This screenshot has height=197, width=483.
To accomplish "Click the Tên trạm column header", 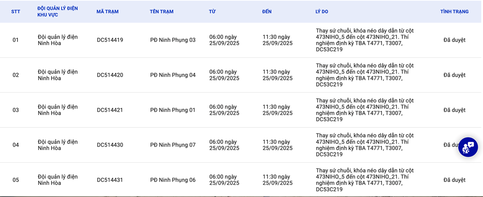I will pyautogui.click(x=162, y=12).
